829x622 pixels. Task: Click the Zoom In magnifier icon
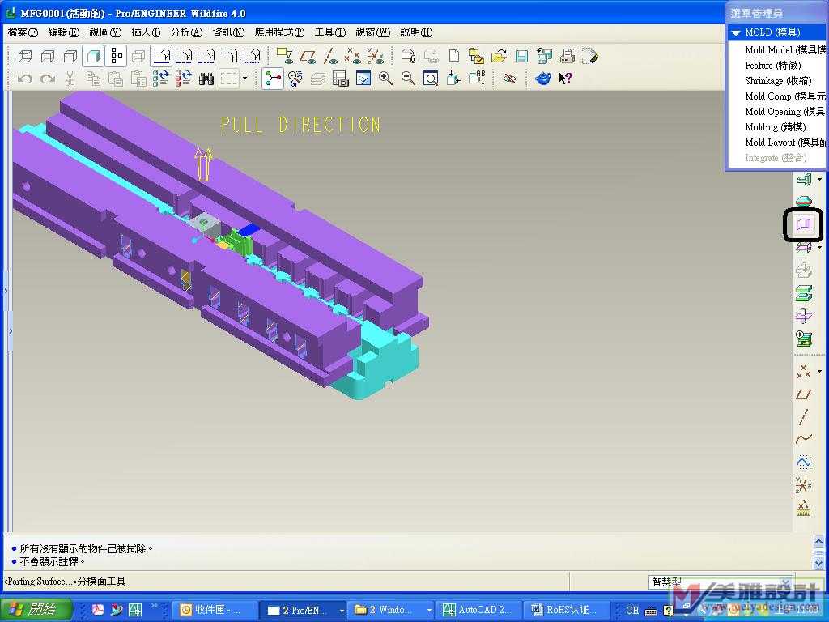tap(385, 79)
